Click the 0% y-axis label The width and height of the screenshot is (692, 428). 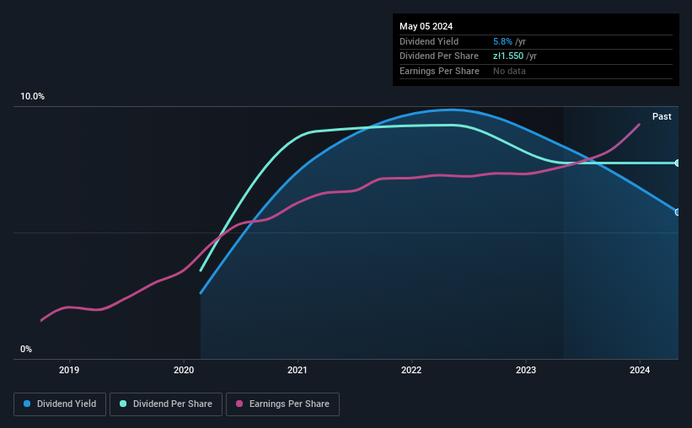(x=26, y=350)
